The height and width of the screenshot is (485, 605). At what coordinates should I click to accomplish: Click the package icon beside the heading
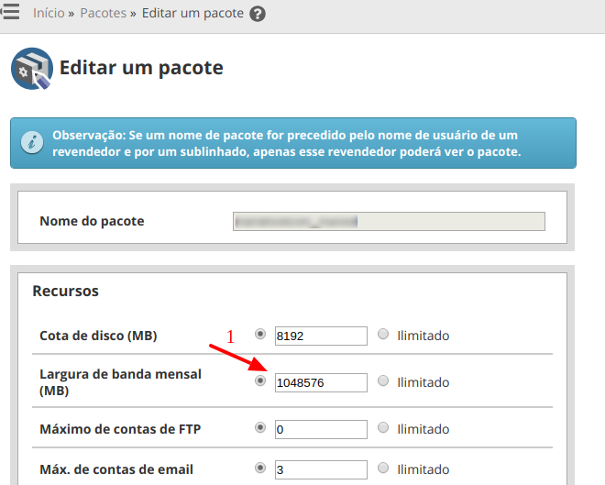tap(31, 70)
